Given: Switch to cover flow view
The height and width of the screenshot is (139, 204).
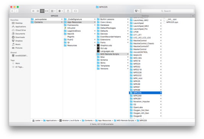Looking at the screenshot, I should (47, 11).
